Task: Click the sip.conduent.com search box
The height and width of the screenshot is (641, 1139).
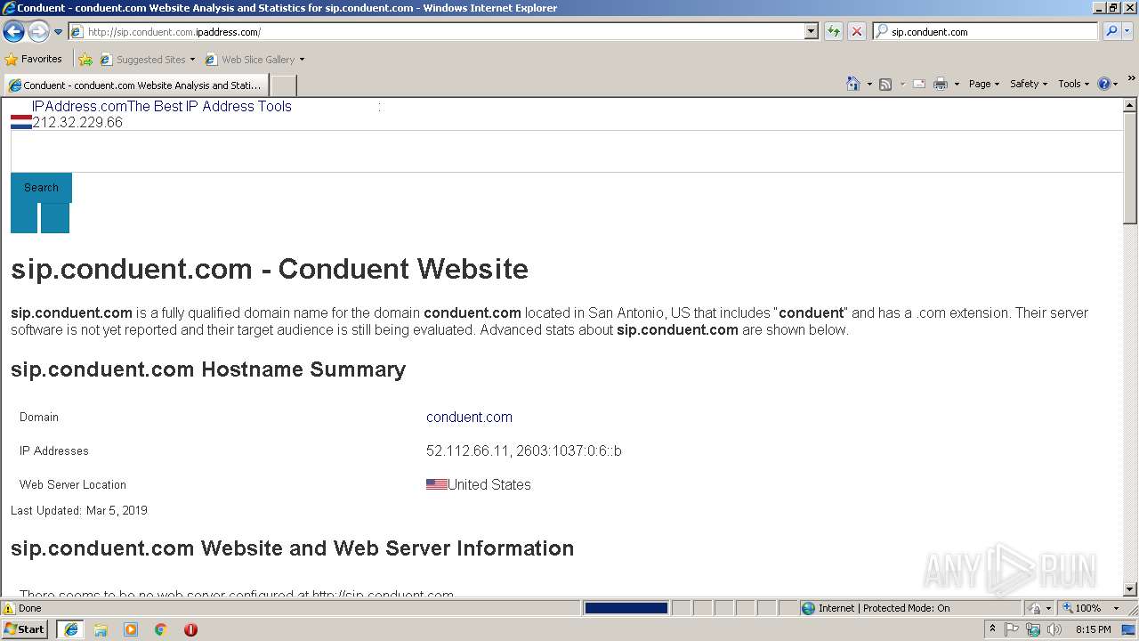Action: (x=992, y=31)
